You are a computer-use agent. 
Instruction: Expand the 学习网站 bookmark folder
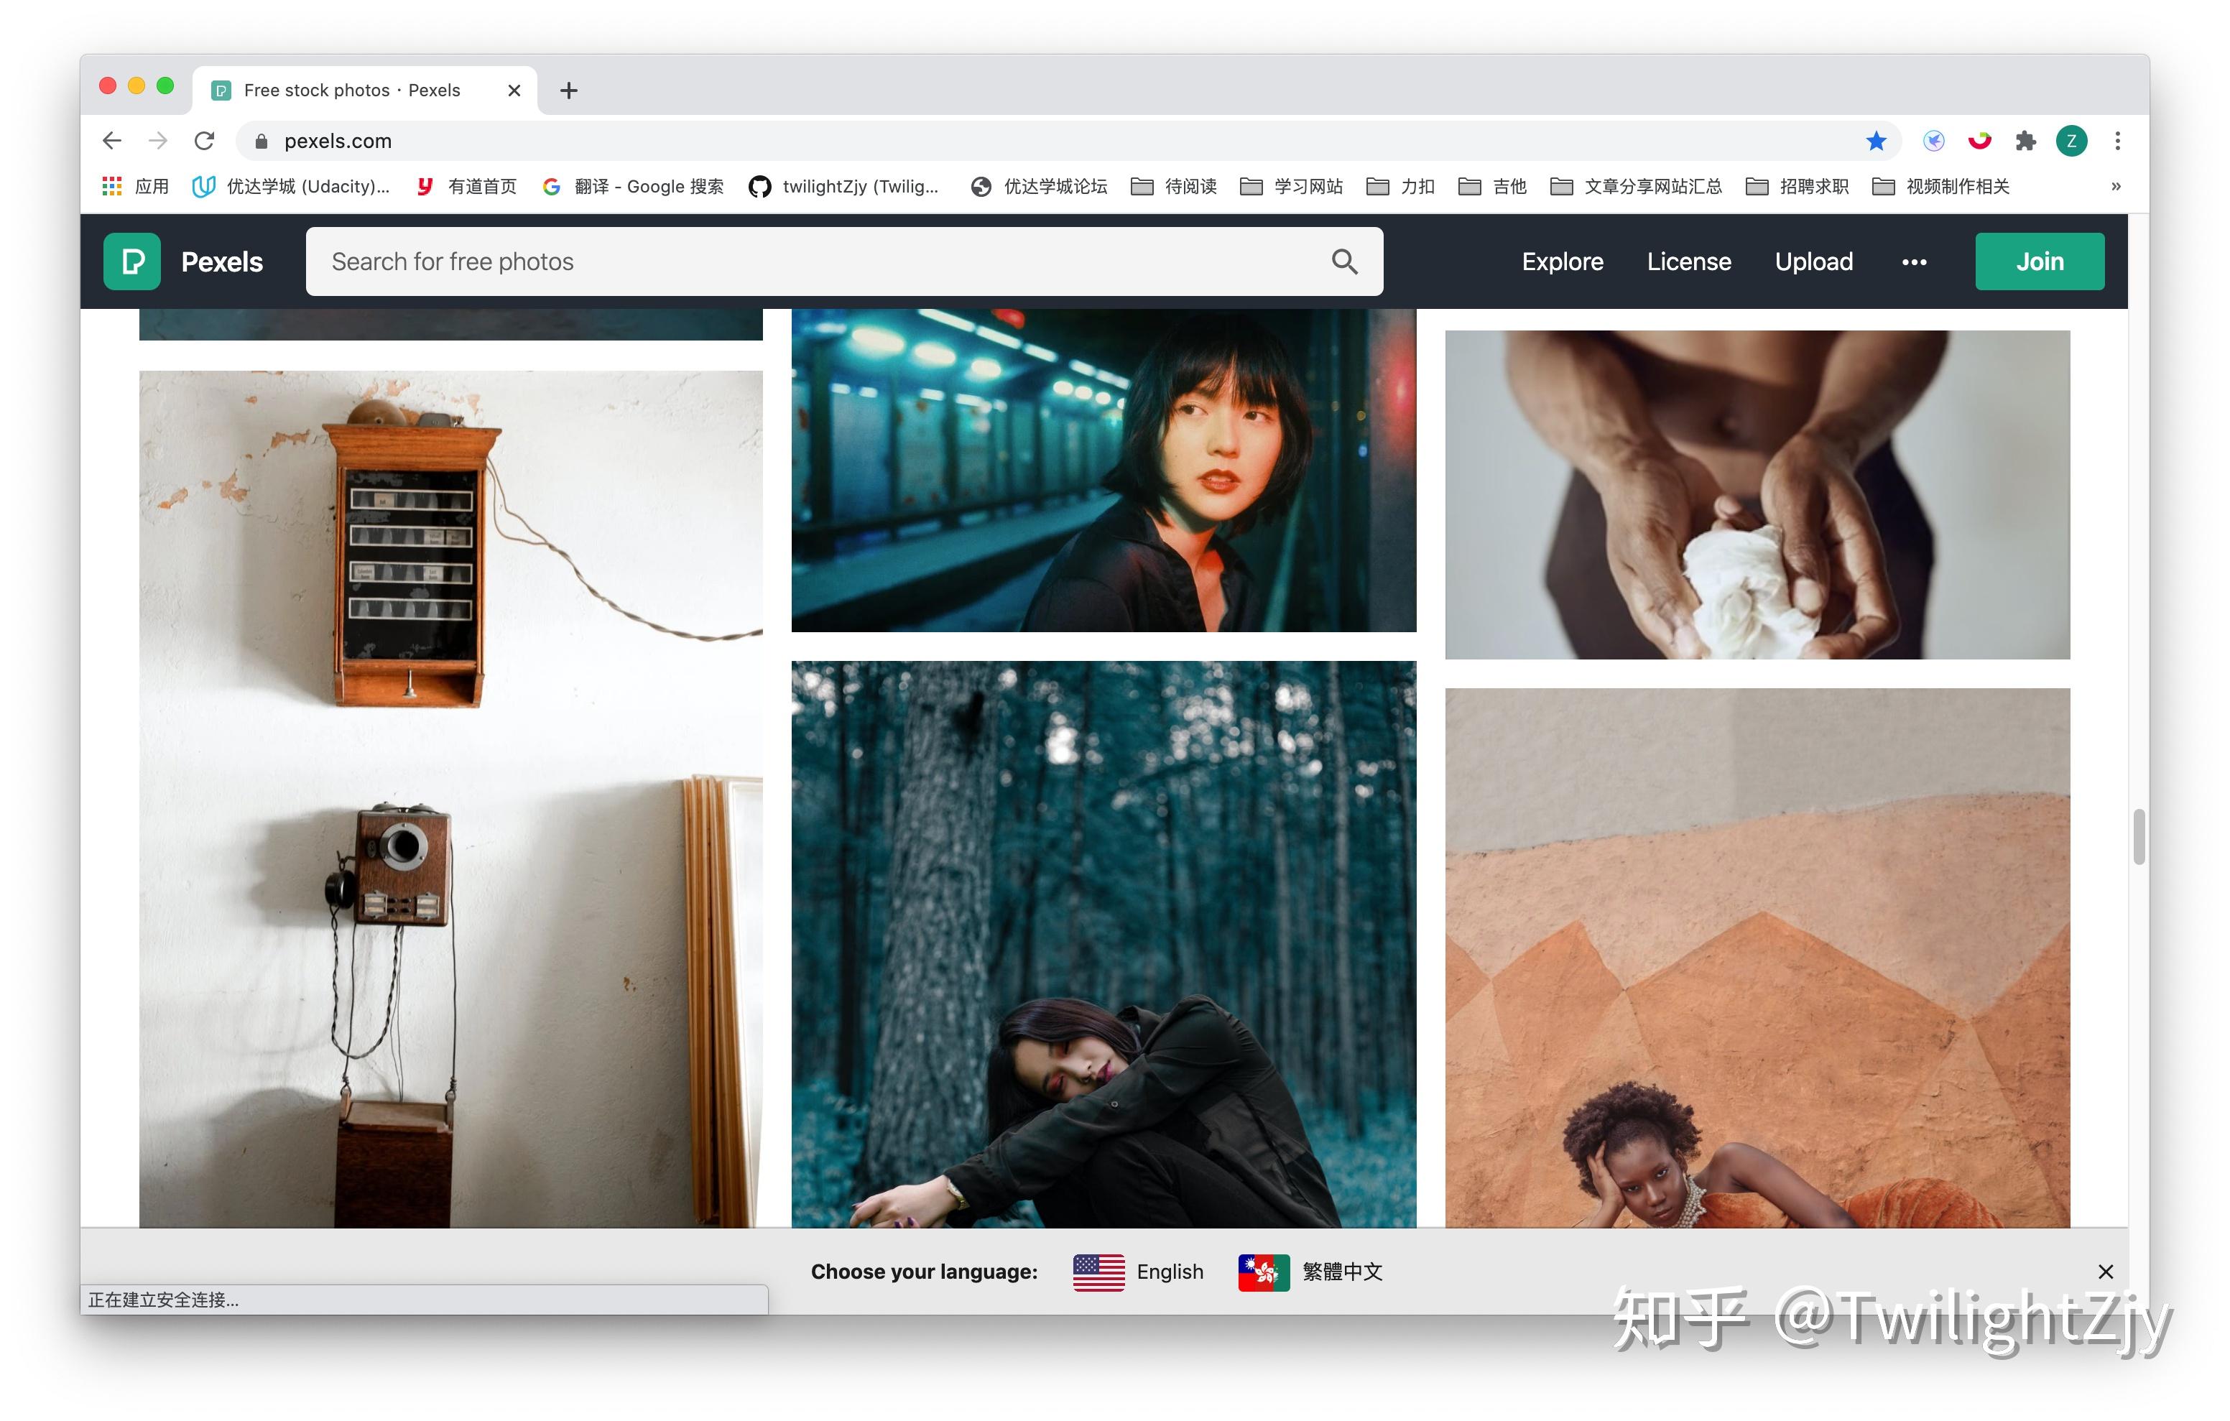[1291, 186]
